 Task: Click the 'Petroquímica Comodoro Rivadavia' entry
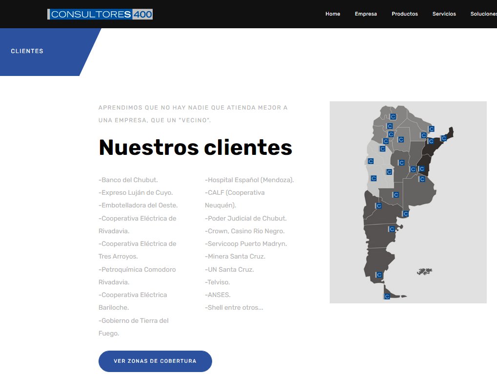pos(137,276)
